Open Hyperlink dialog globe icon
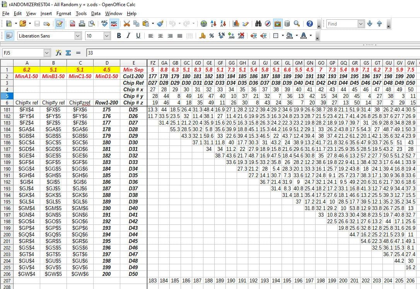The image size is (420, 289). tap(204, 24)
